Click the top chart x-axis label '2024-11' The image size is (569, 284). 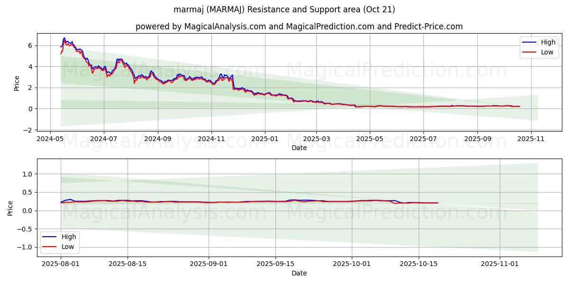[211, 139]
